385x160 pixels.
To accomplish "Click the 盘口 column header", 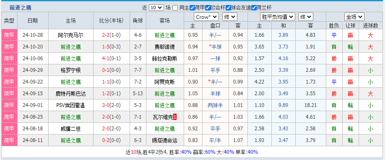I will (x=215, y=25).
